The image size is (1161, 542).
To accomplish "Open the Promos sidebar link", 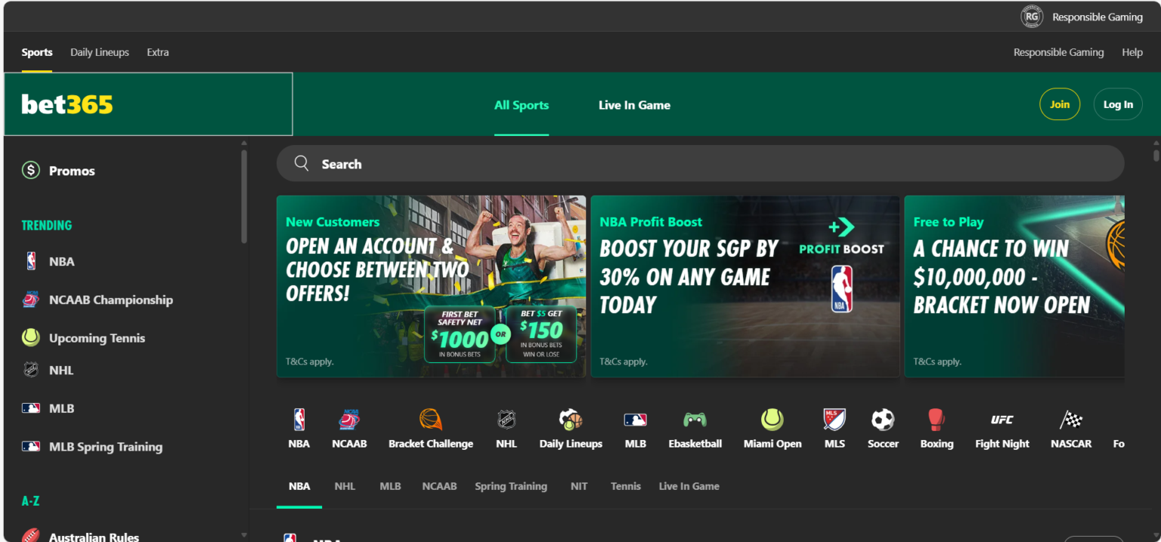I will point(72,171).
